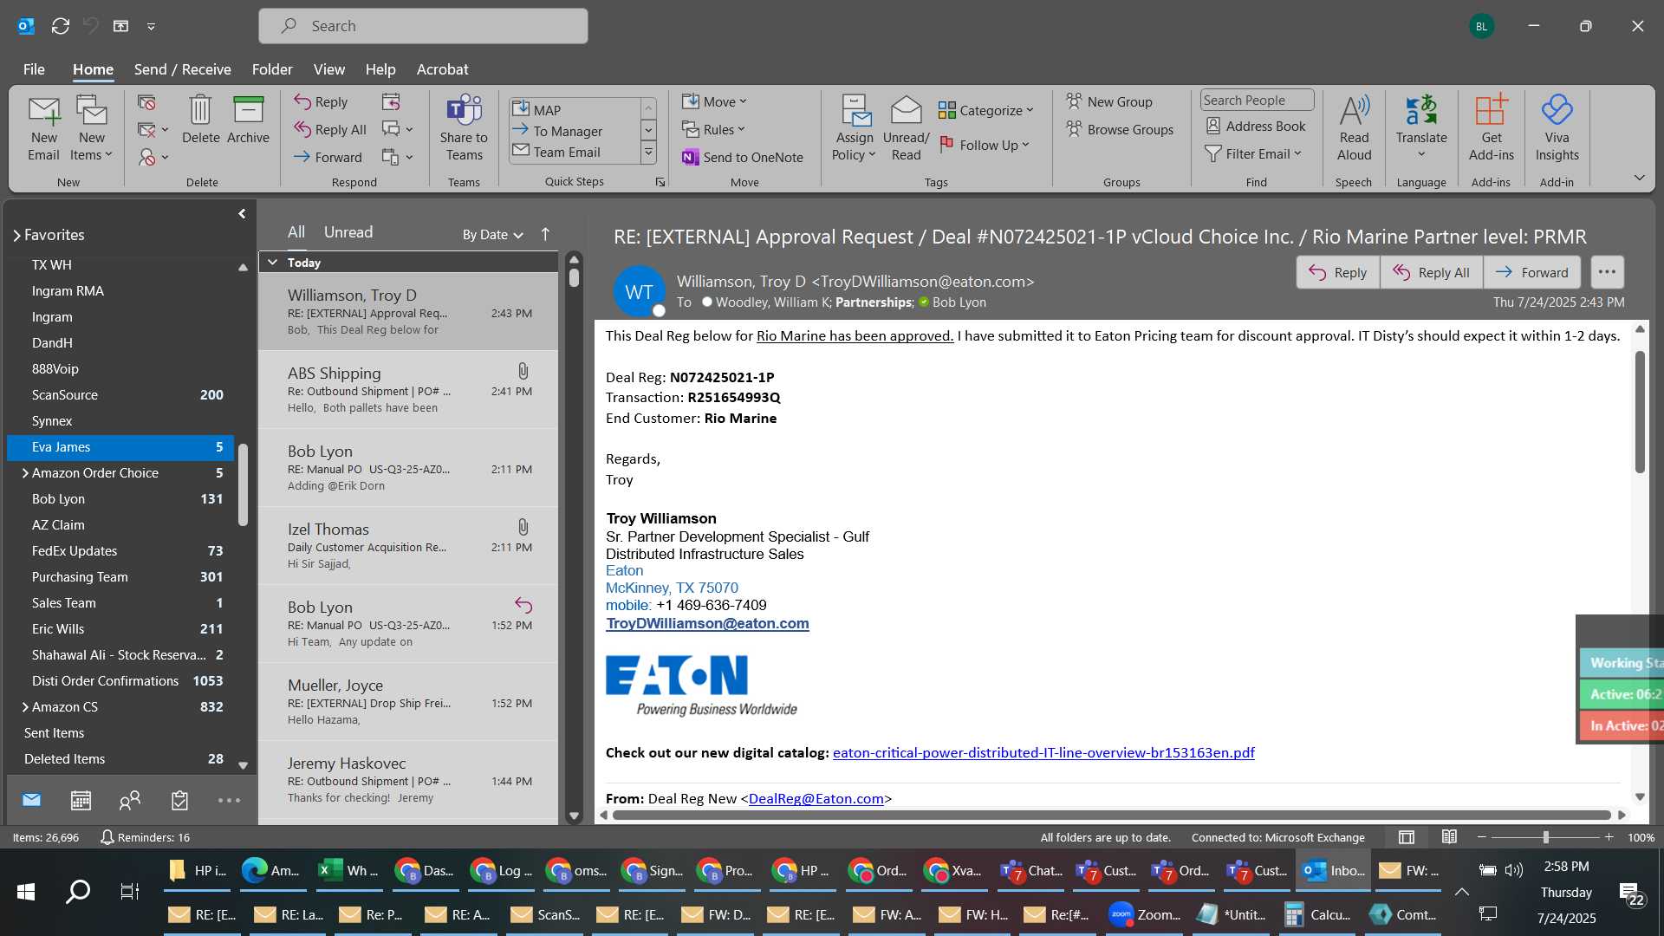Reverse sort order arrow in message list
The height and width of the screenshot is (936, 1664).
coord(545,234)
